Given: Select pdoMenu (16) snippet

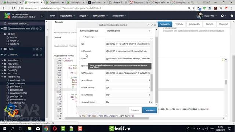Looking at the screenshot, I should 17,90.
